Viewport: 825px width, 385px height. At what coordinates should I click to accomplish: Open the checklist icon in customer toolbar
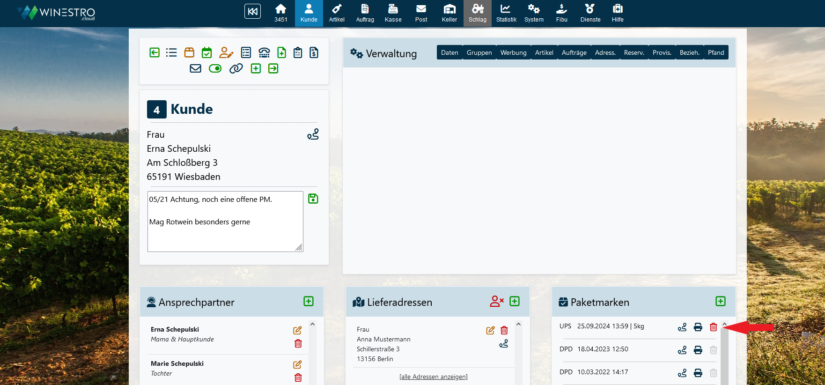pos(246,52)
